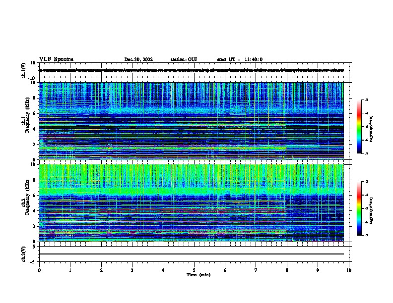Click time axis tick label 4
This screenshot has width=393, height=303.
tap(163, 270)
